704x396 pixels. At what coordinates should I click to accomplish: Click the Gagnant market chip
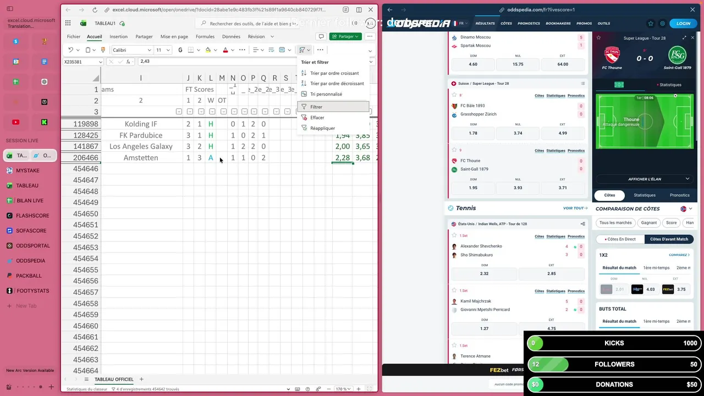point(649,223)
